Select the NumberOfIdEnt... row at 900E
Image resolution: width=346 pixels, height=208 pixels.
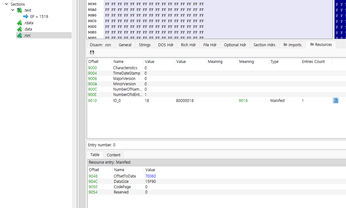[216, 95]
